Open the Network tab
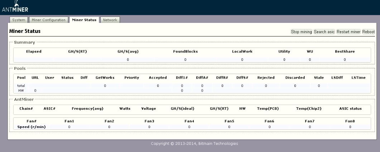Viewport: 380px width, 152px height. tap(110, 20)
